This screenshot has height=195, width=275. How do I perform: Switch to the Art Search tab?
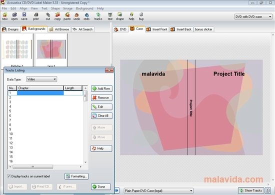tap(83, 29)
